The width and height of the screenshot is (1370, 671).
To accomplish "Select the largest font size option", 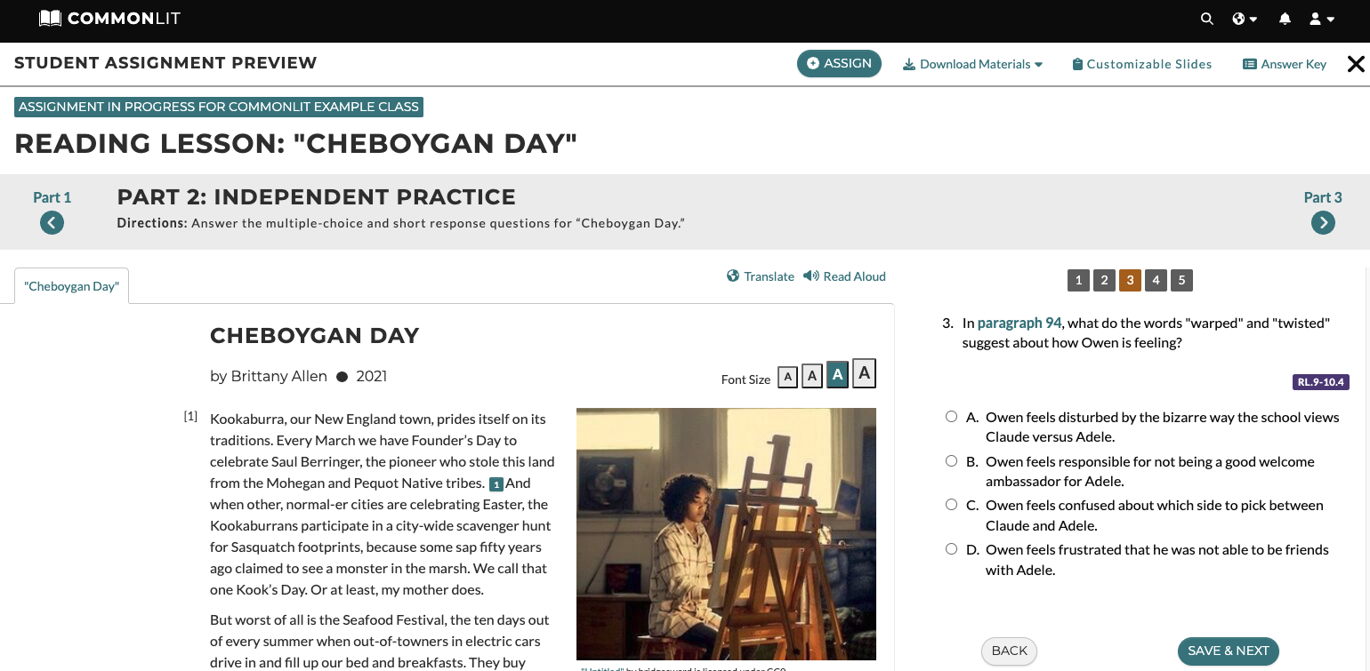I will tap(864, 374).
